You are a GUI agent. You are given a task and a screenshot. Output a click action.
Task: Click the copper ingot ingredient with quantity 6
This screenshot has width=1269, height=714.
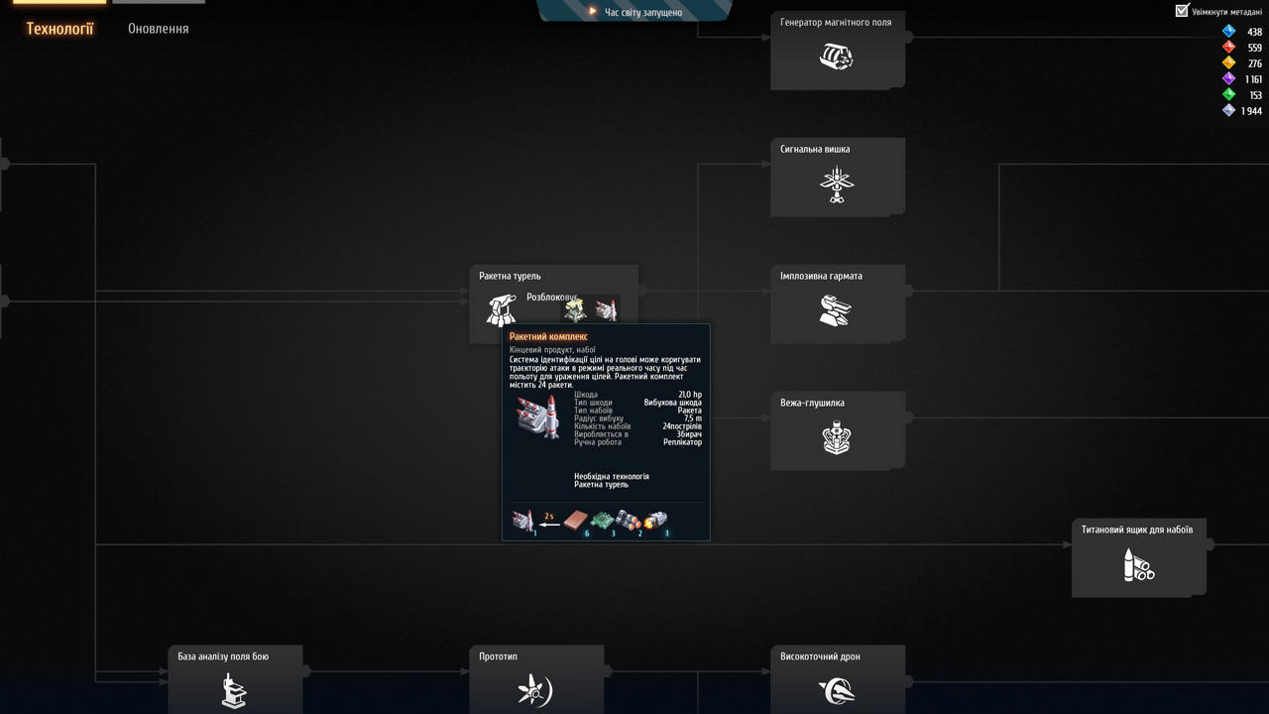[x=576, y=521]
